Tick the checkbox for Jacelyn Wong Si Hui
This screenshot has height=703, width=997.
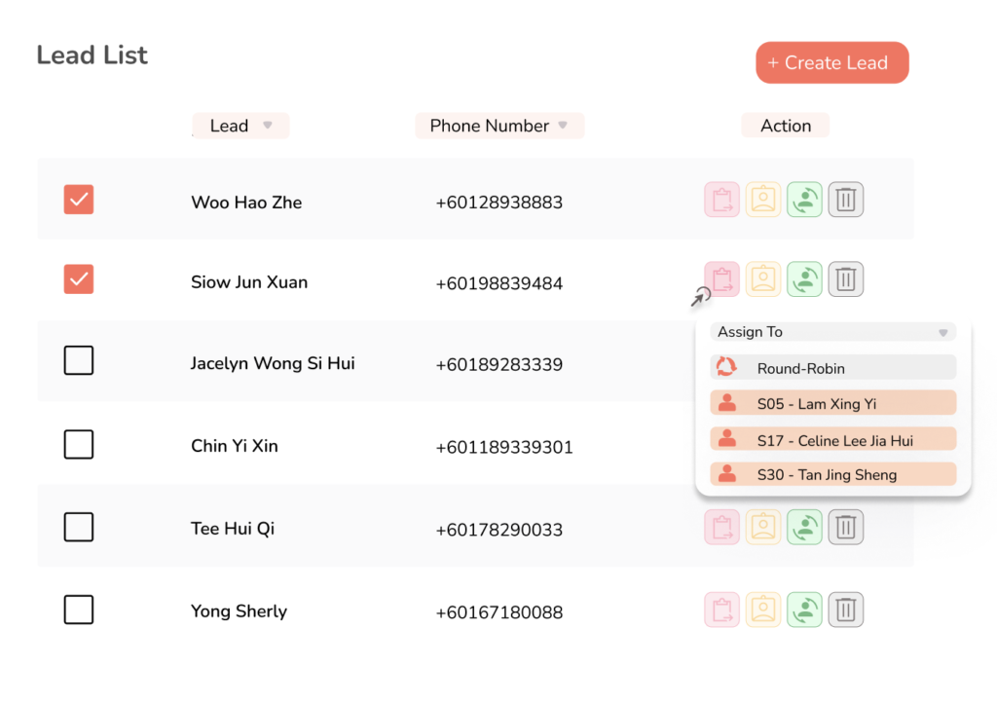[x=79, y=361]
